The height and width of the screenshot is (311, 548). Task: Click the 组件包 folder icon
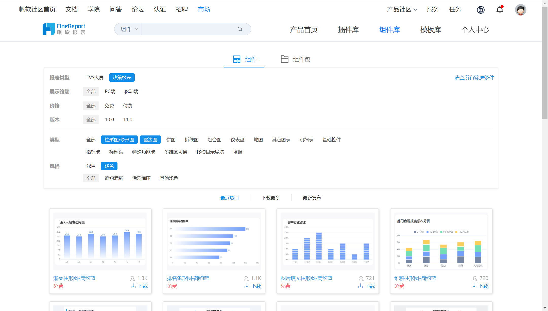pos(284,59)
